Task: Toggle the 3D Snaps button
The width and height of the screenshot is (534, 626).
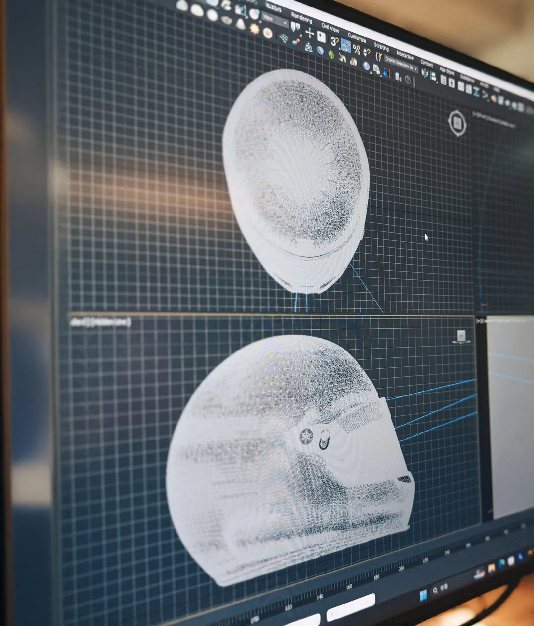Action: 334,41
